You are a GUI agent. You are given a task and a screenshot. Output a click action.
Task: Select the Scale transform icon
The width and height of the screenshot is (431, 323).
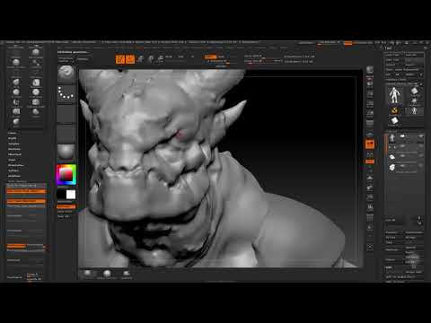point(151,59)
